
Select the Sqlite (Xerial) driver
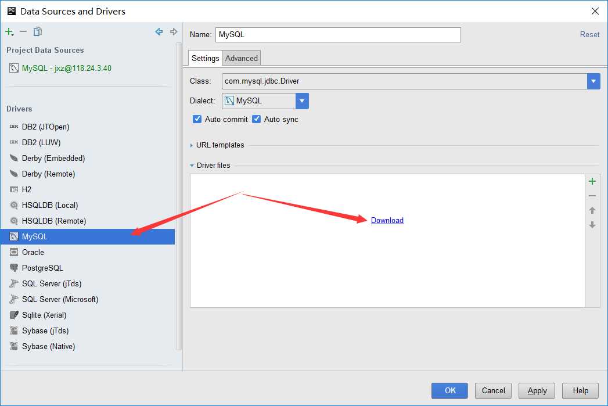(x=88, y=315)
